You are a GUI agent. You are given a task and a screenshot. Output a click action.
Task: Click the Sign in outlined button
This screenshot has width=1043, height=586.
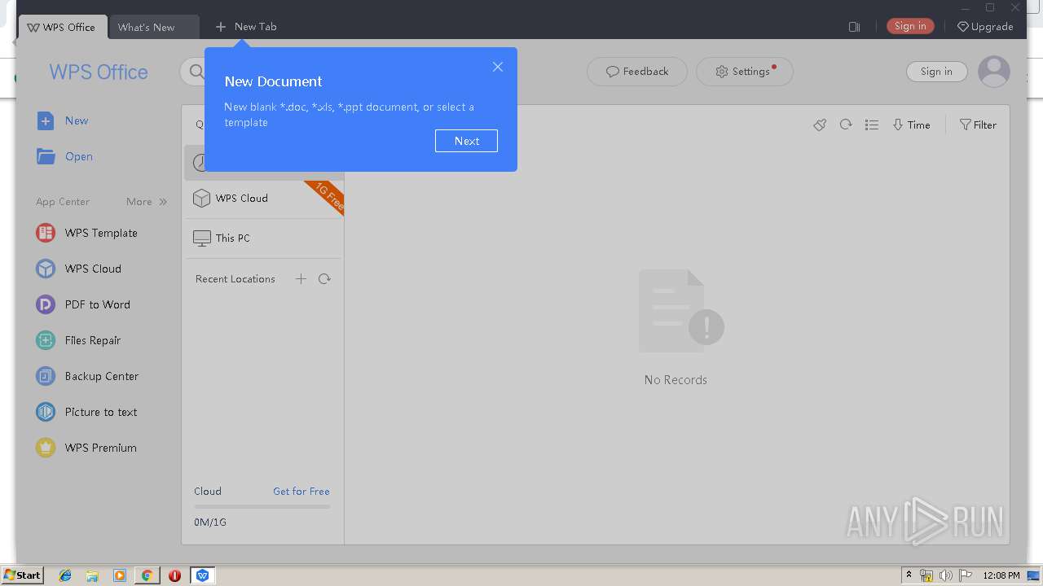(936, 72)
